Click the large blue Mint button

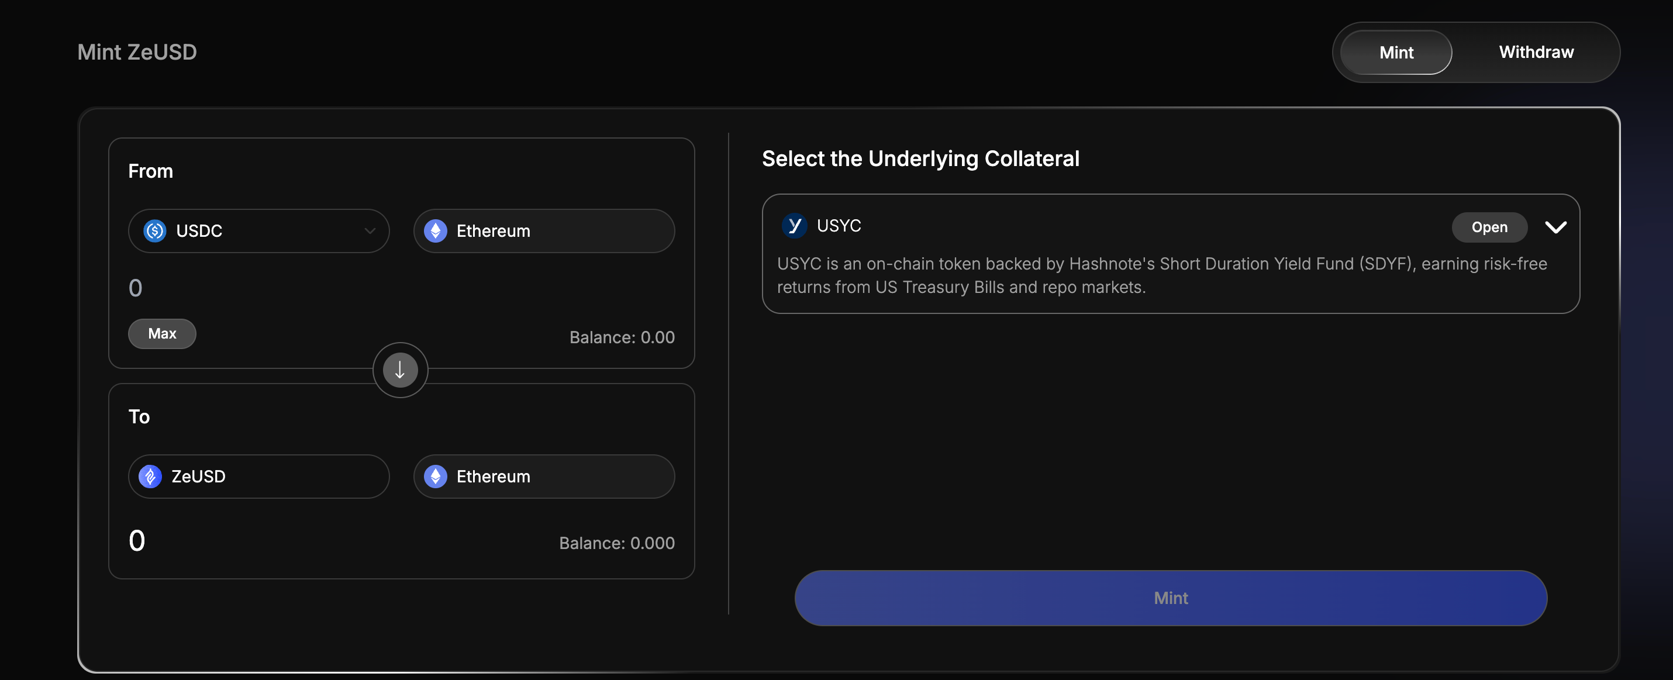tap(1170, 598)
